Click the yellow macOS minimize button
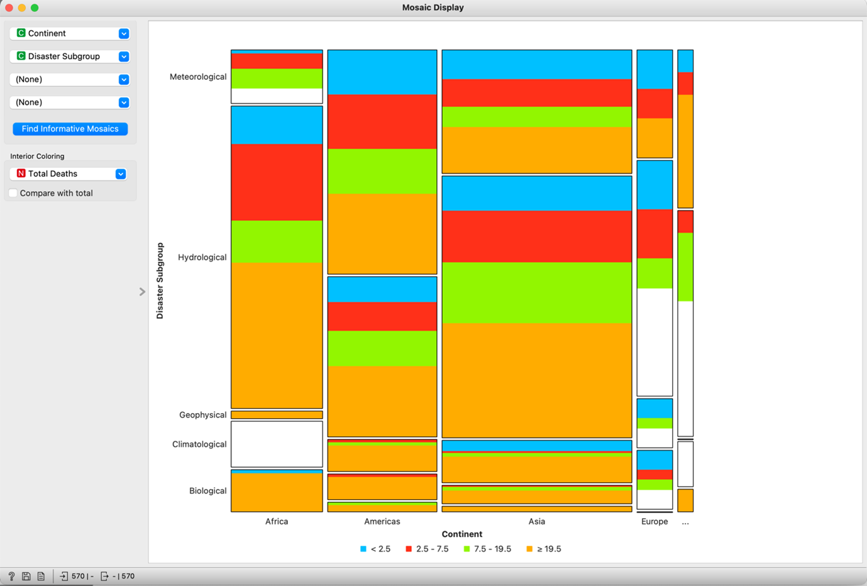 (22, 8)
